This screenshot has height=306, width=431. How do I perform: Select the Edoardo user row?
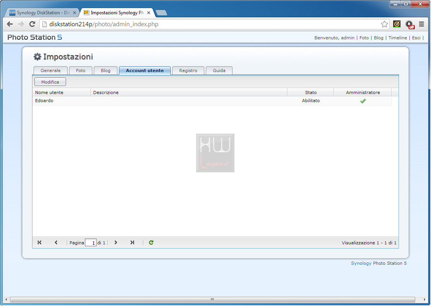pyautogui.click(x=212, y=101)
